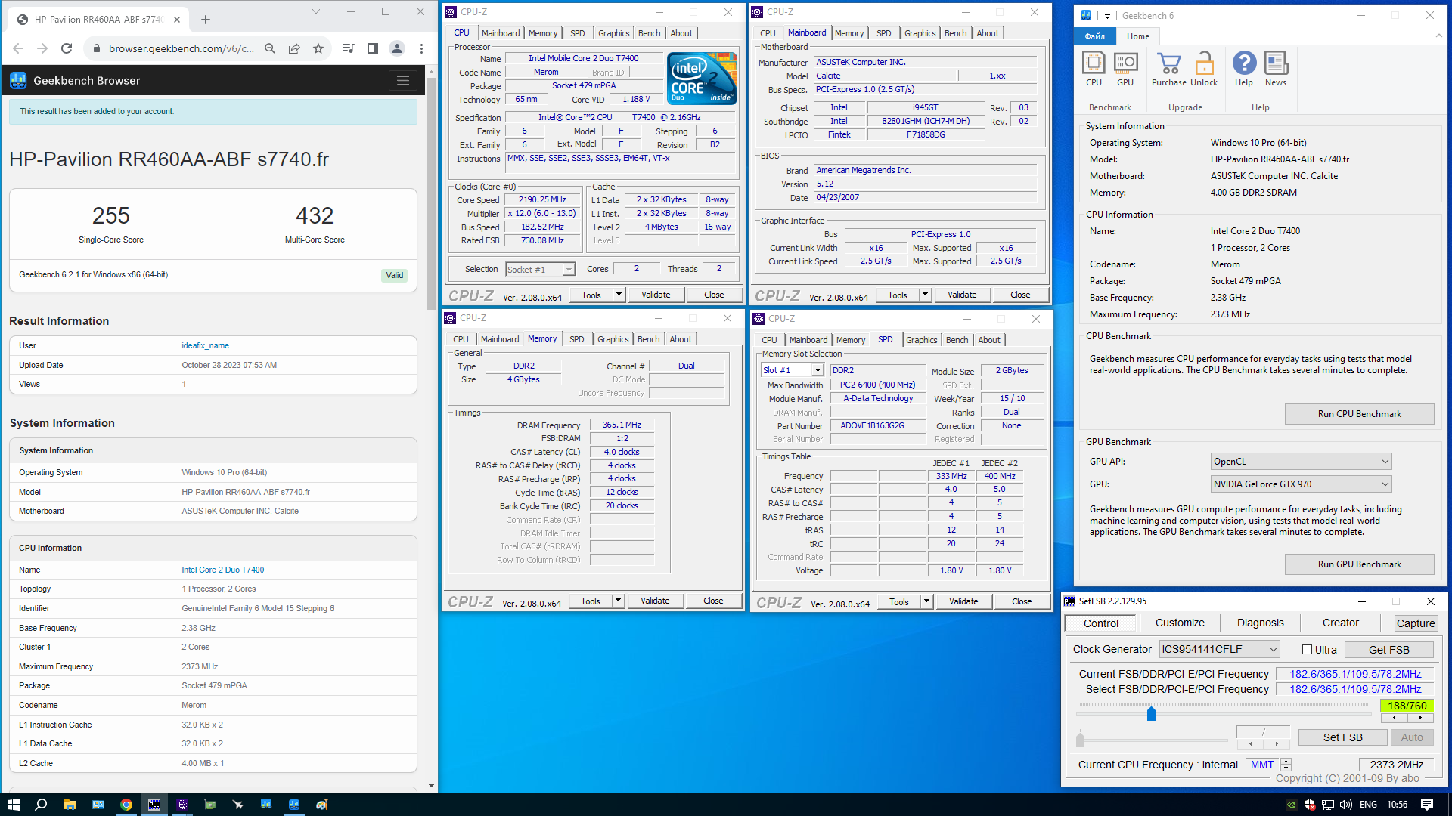Viewport: 1452px width, 816px height.
Task: Go back in the Chrome browser
Action: 18,48
